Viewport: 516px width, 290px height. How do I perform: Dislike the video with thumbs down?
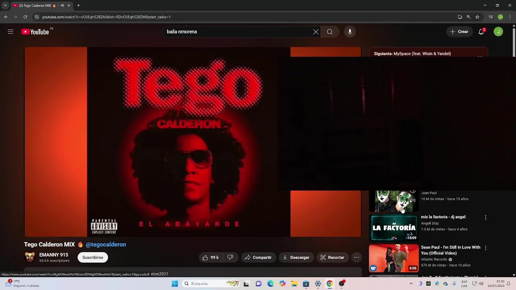(x=230, y=257)
